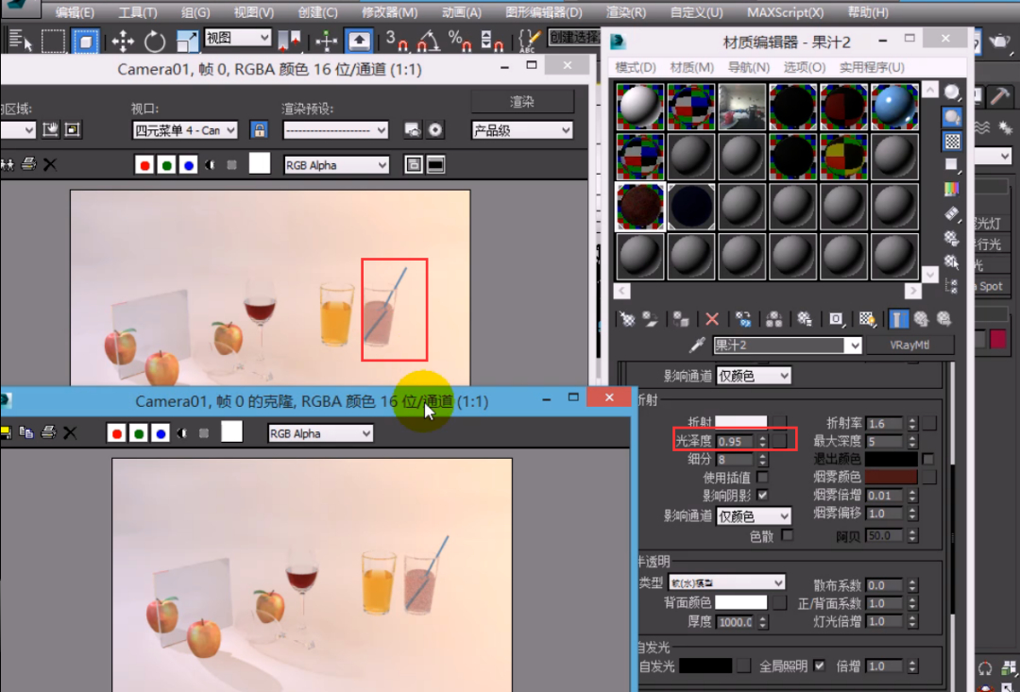
Task: Disable the 全局照明 checkbox
Action: [x=819, y=666]
